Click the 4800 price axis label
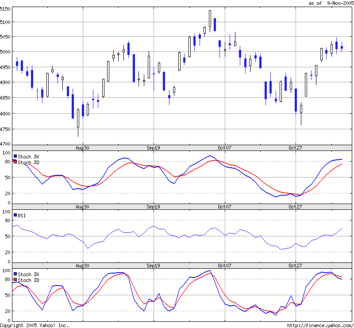The image size is (354, 328). (5, 114)
